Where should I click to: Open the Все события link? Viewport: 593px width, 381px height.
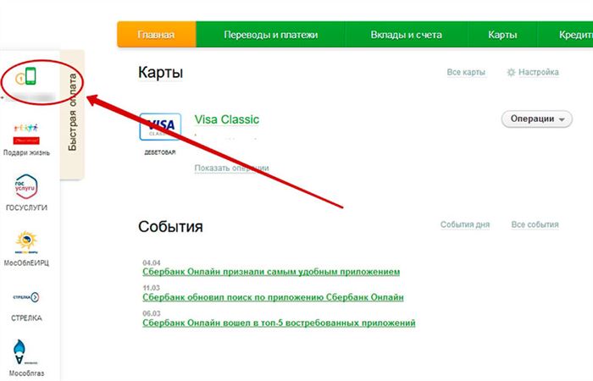pos(535,224)
